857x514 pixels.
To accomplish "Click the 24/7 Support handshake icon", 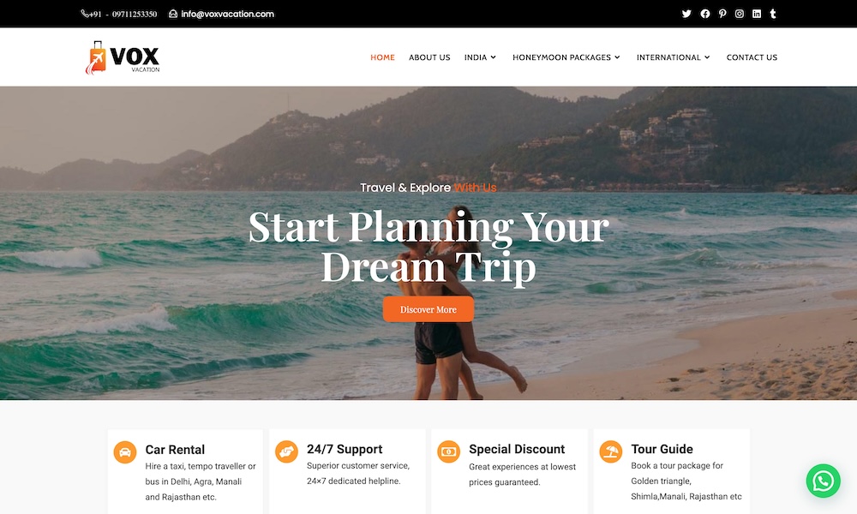I will 286,451.
